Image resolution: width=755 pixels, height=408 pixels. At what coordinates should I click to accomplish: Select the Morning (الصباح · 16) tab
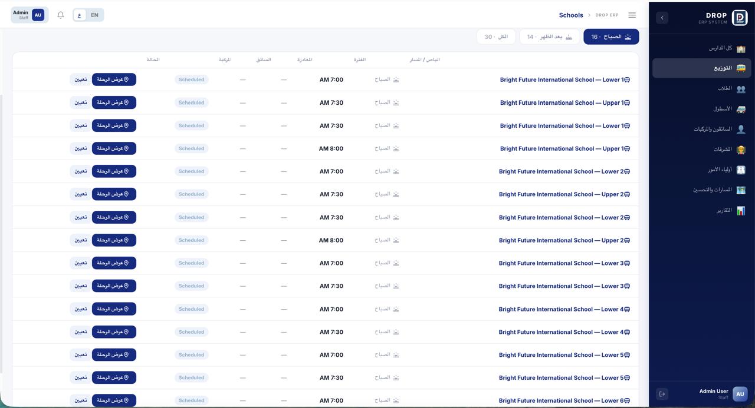click(611, 37)
